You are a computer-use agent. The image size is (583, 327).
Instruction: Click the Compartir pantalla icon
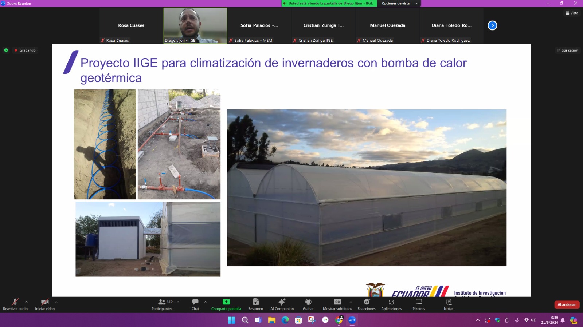pyautogui.click(x=226, y=302)
